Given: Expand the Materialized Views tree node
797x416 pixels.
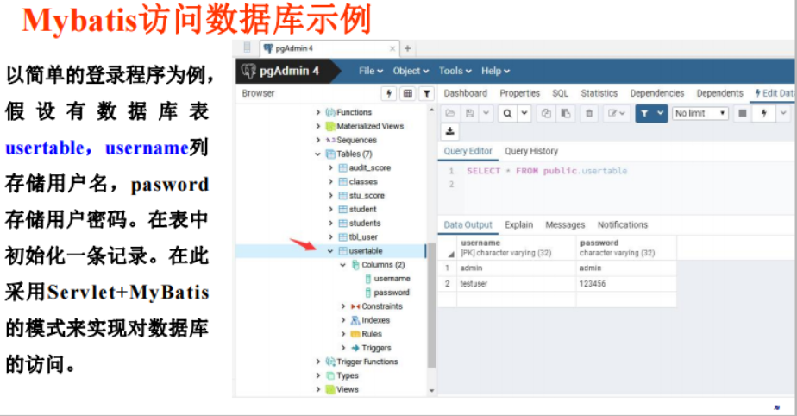Looking at the screenshot, I should click(x=318, y=126).
